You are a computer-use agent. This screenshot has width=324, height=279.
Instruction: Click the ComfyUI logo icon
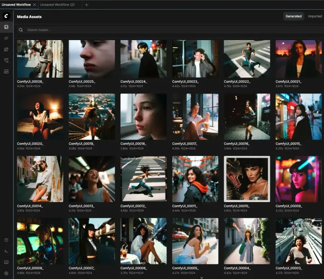(x=6, y=16)
